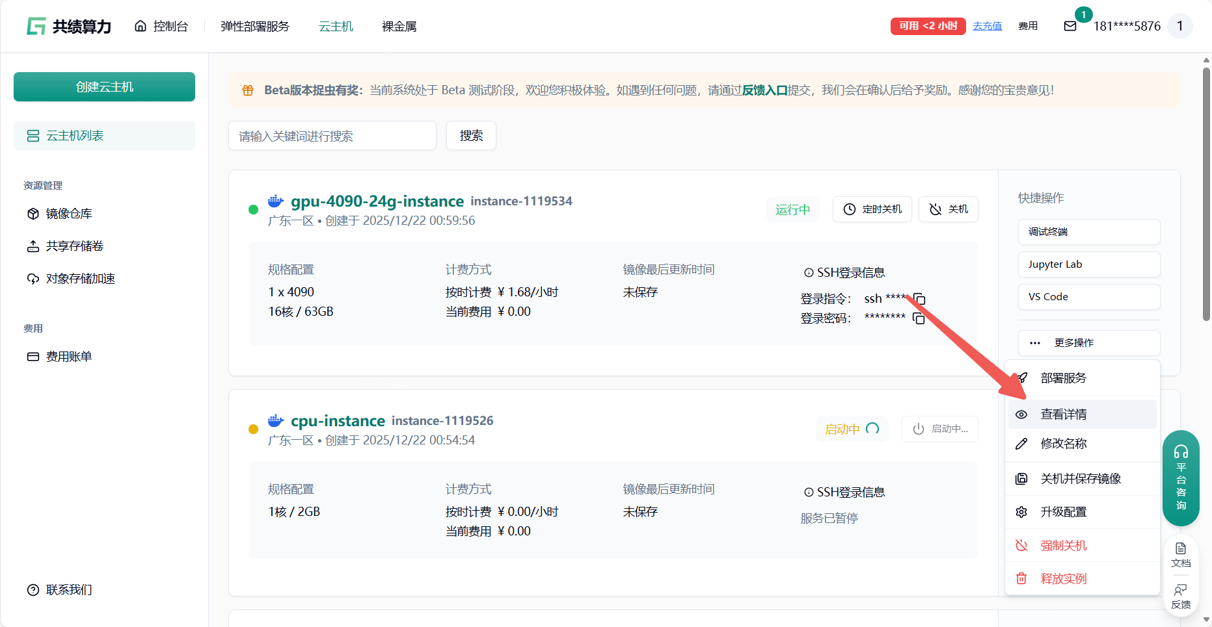Choose 释放实例 in dropdown menu
1212x627 pixels.
coord(1063,578)
